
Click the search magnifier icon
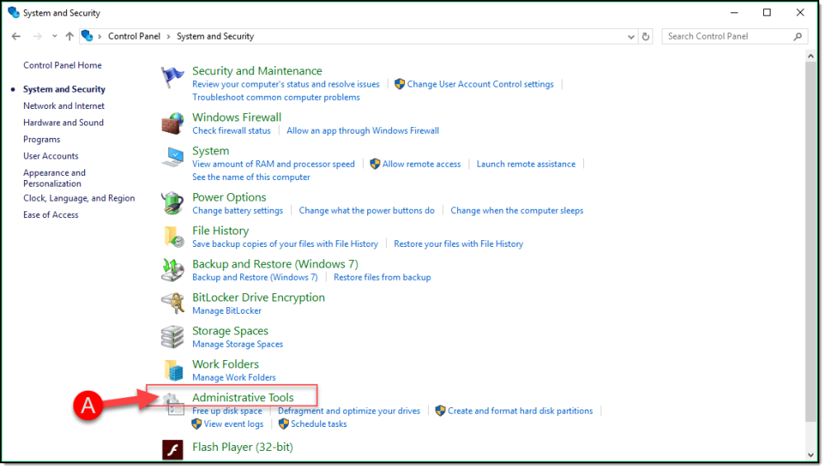pyautogui.click(x=798, y=36)
